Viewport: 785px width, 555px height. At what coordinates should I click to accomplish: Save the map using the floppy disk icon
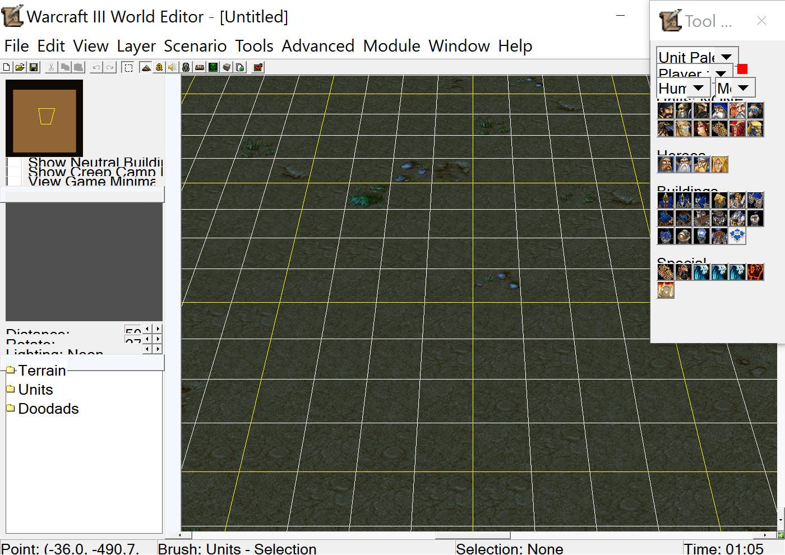[x=34, y=67]
